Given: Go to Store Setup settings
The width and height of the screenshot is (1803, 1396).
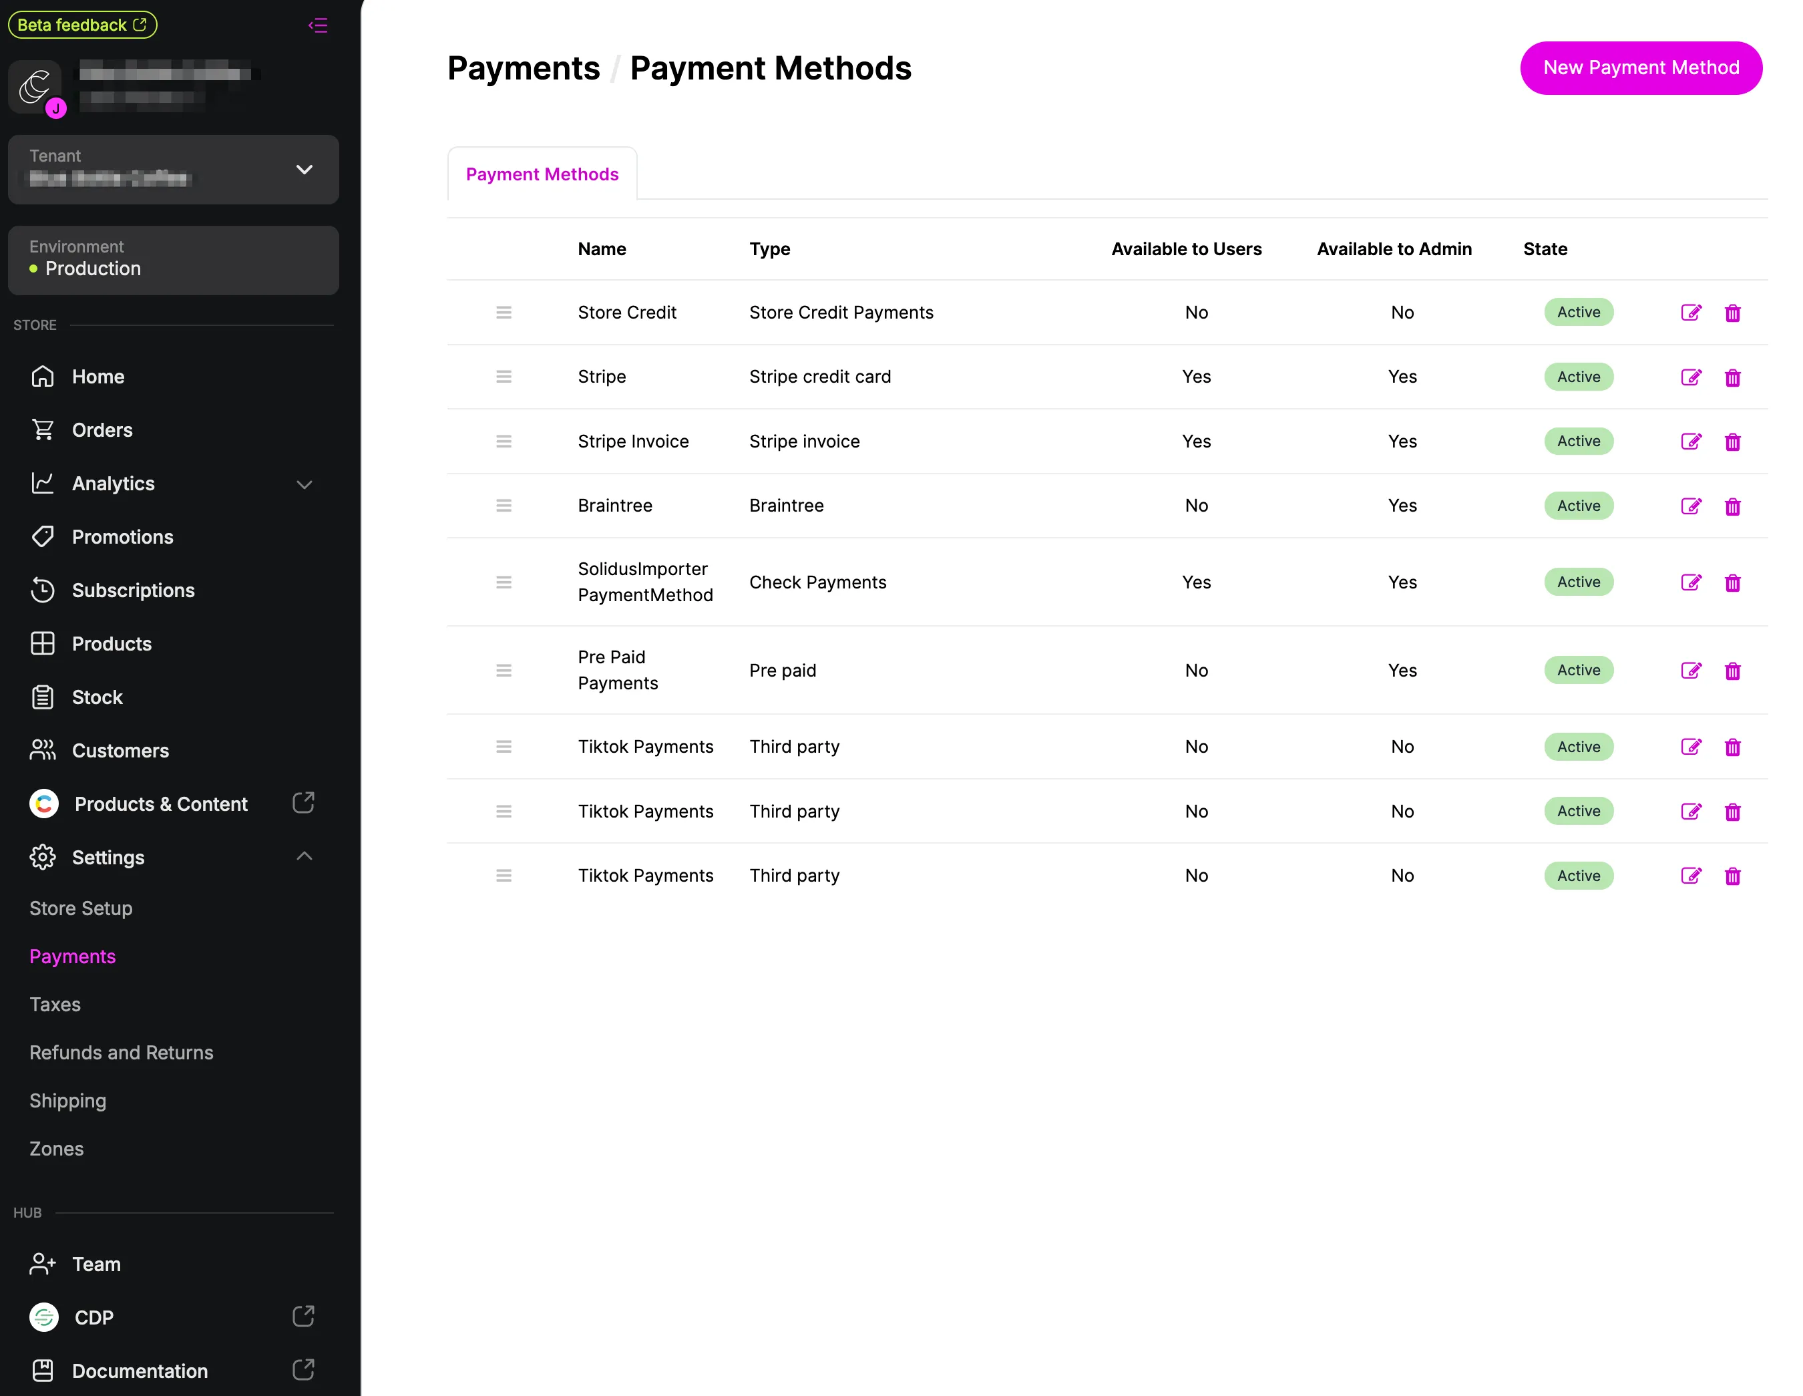Looking at the screenshot, I should 81,908.
